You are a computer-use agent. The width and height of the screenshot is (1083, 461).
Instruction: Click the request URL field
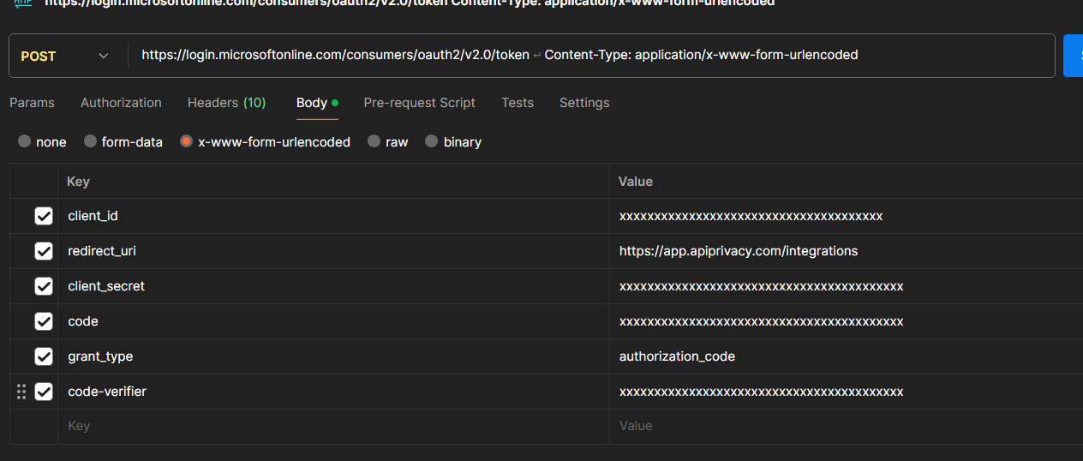pyautogui.click(x=591, y=56)
